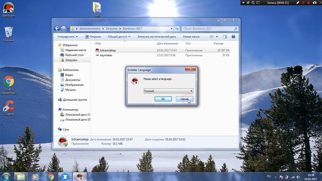The image size is (322, 181).
Task: Click Записать на оптический диск
Action: click(x=156, y=37)
